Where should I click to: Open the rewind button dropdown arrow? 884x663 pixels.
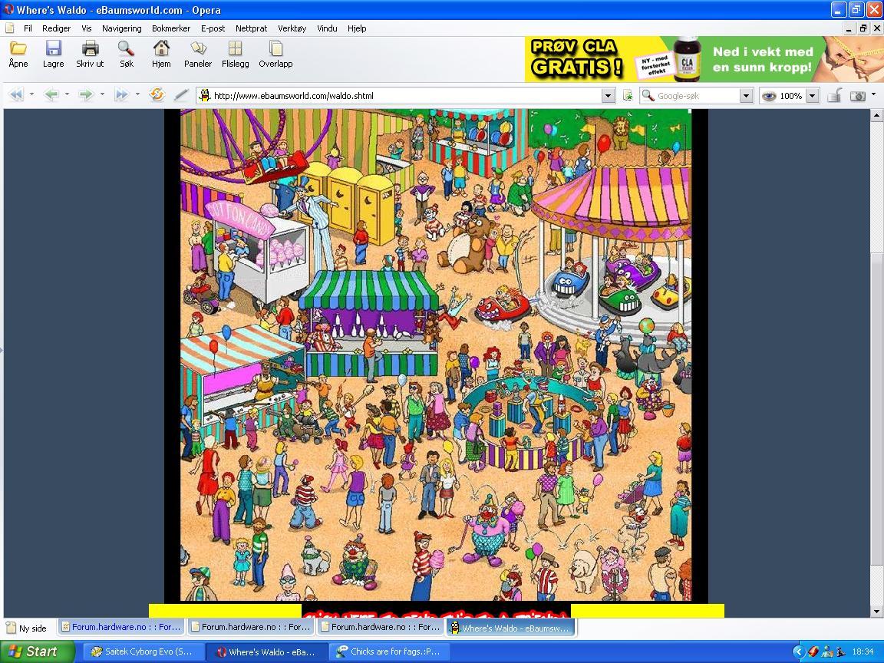31,94
